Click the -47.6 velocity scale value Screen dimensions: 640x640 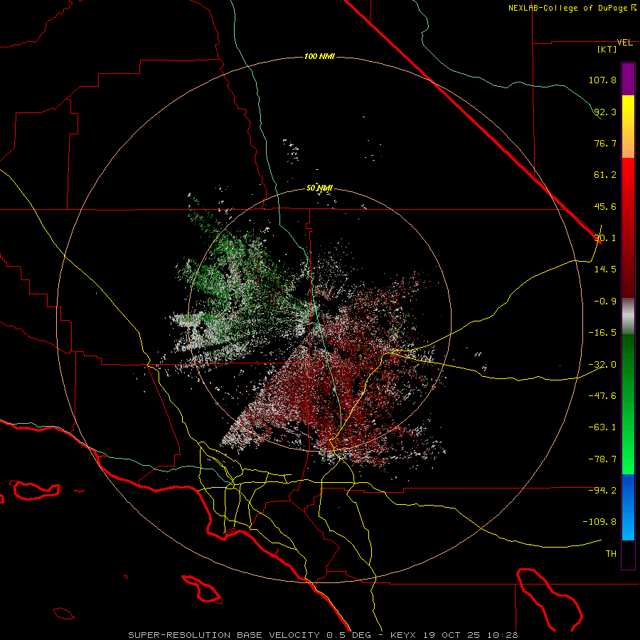(602, 395)
